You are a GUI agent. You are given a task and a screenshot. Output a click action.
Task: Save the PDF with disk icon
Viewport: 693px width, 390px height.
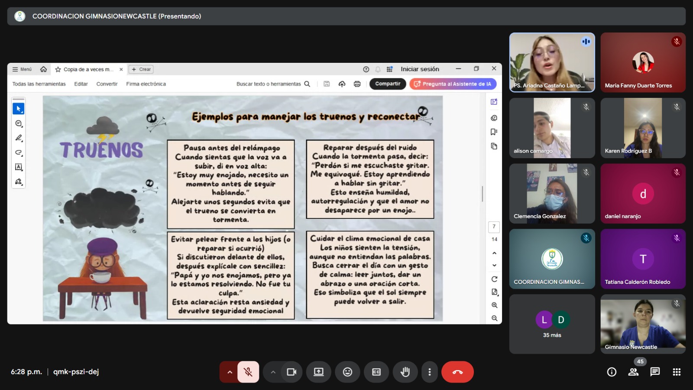click(x=327, y=84)
